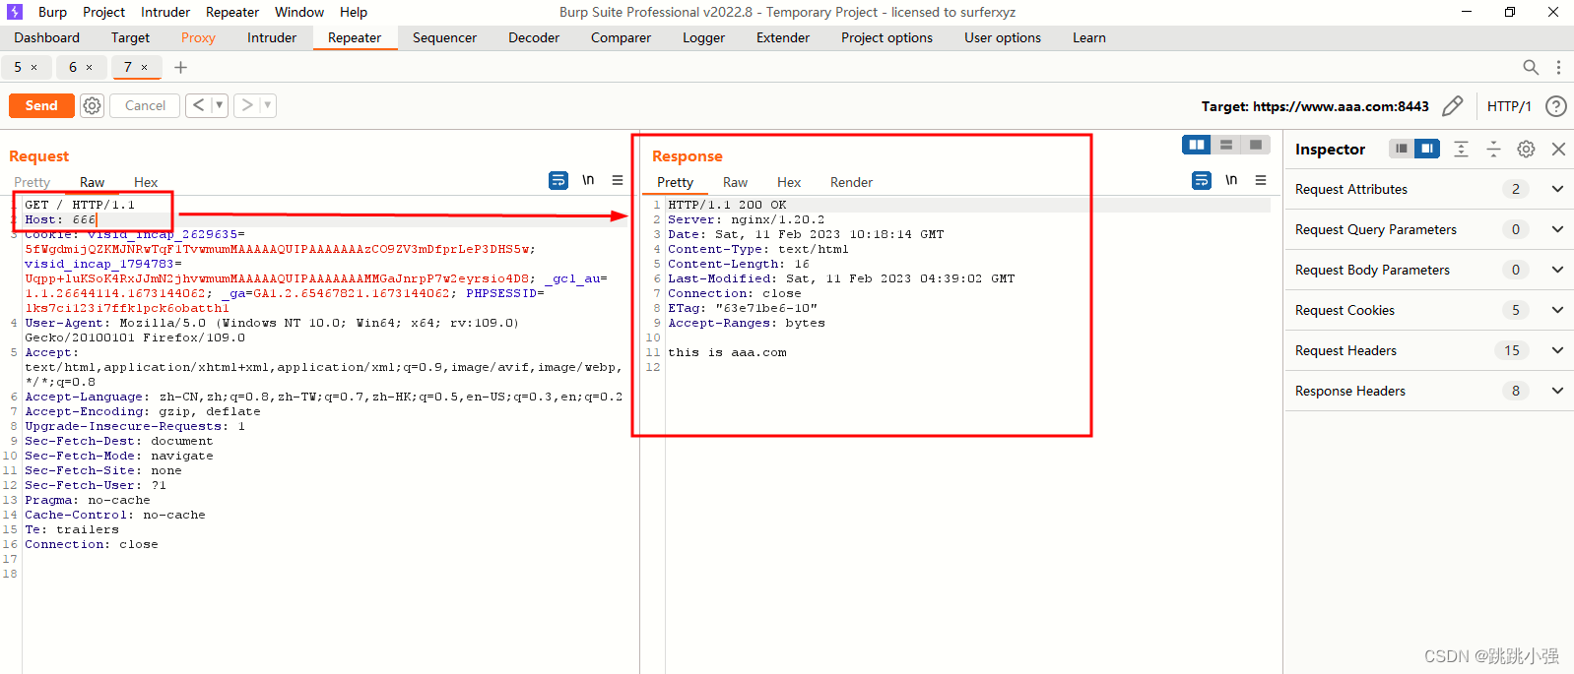Select combined tabbed layout view
The width and height of the screenshot is (1574, 674).
pyautogui.click(x=1256, y=145)
